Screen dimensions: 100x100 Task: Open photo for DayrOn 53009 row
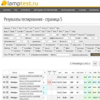[4, 77]
